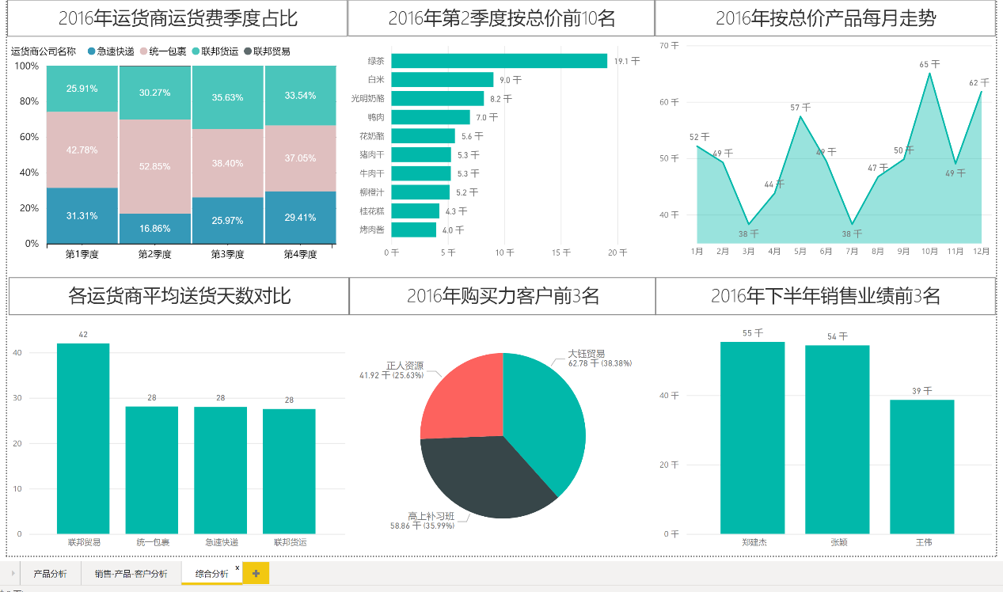Image resolution: width=1003 pixels, height=592 pixels.
Task: Select the 第2季度 16.86% blue segment
Action: [x=155, y=229]
